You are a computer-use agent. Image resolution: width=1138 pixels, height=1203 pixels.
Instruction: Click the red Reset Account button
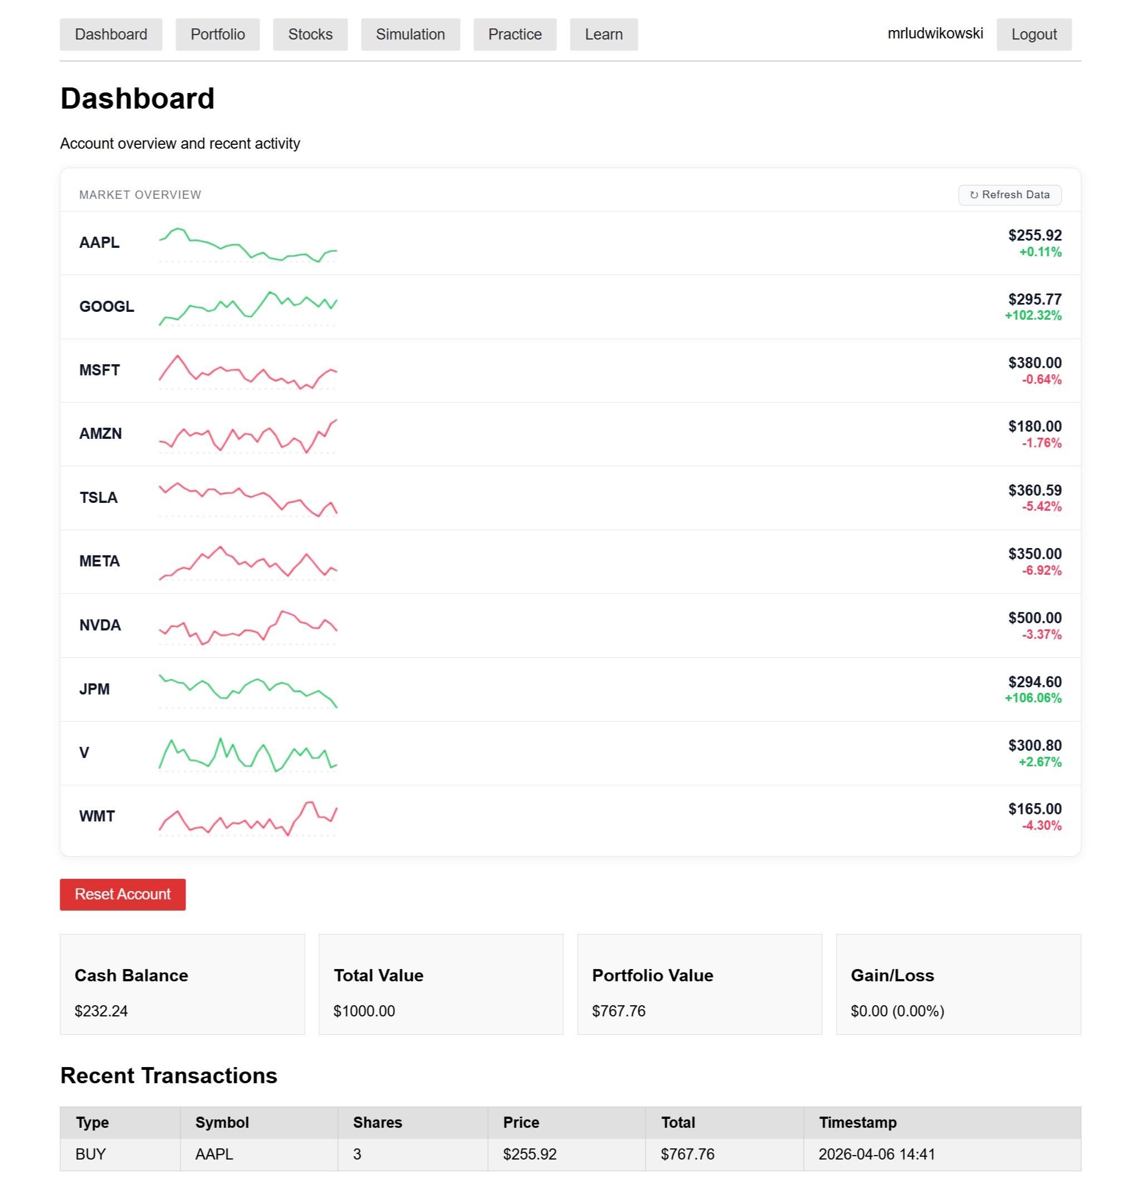123,894
